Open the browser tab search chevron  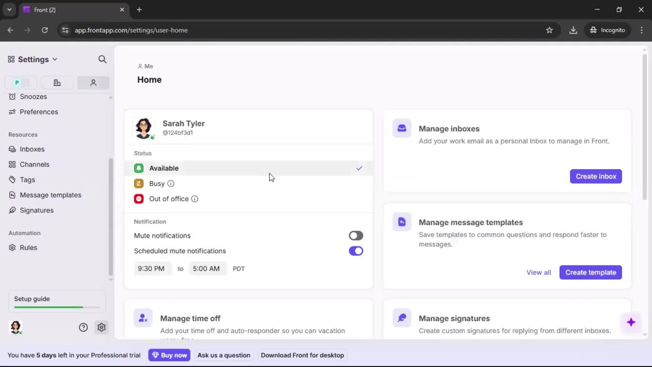pos(9,10)
